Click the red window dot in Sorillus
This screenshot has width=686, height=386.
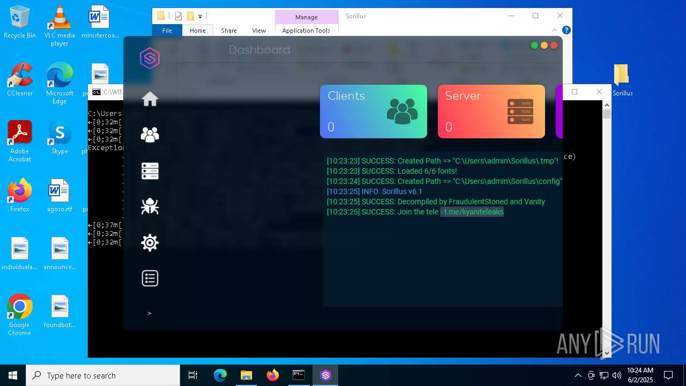click(554, 46)
